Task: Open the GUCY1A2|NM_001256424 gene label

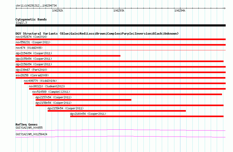Action: 31,134
